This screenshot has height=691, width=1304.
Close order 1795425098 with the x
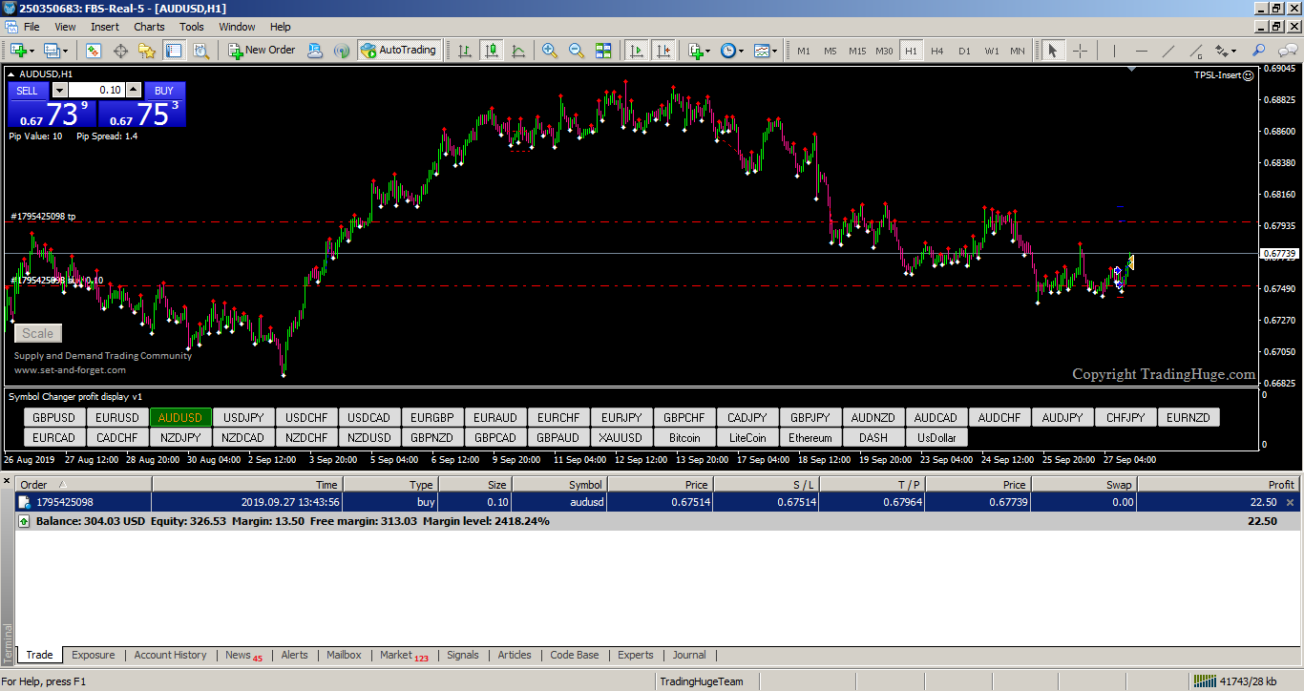point(1291,502)
